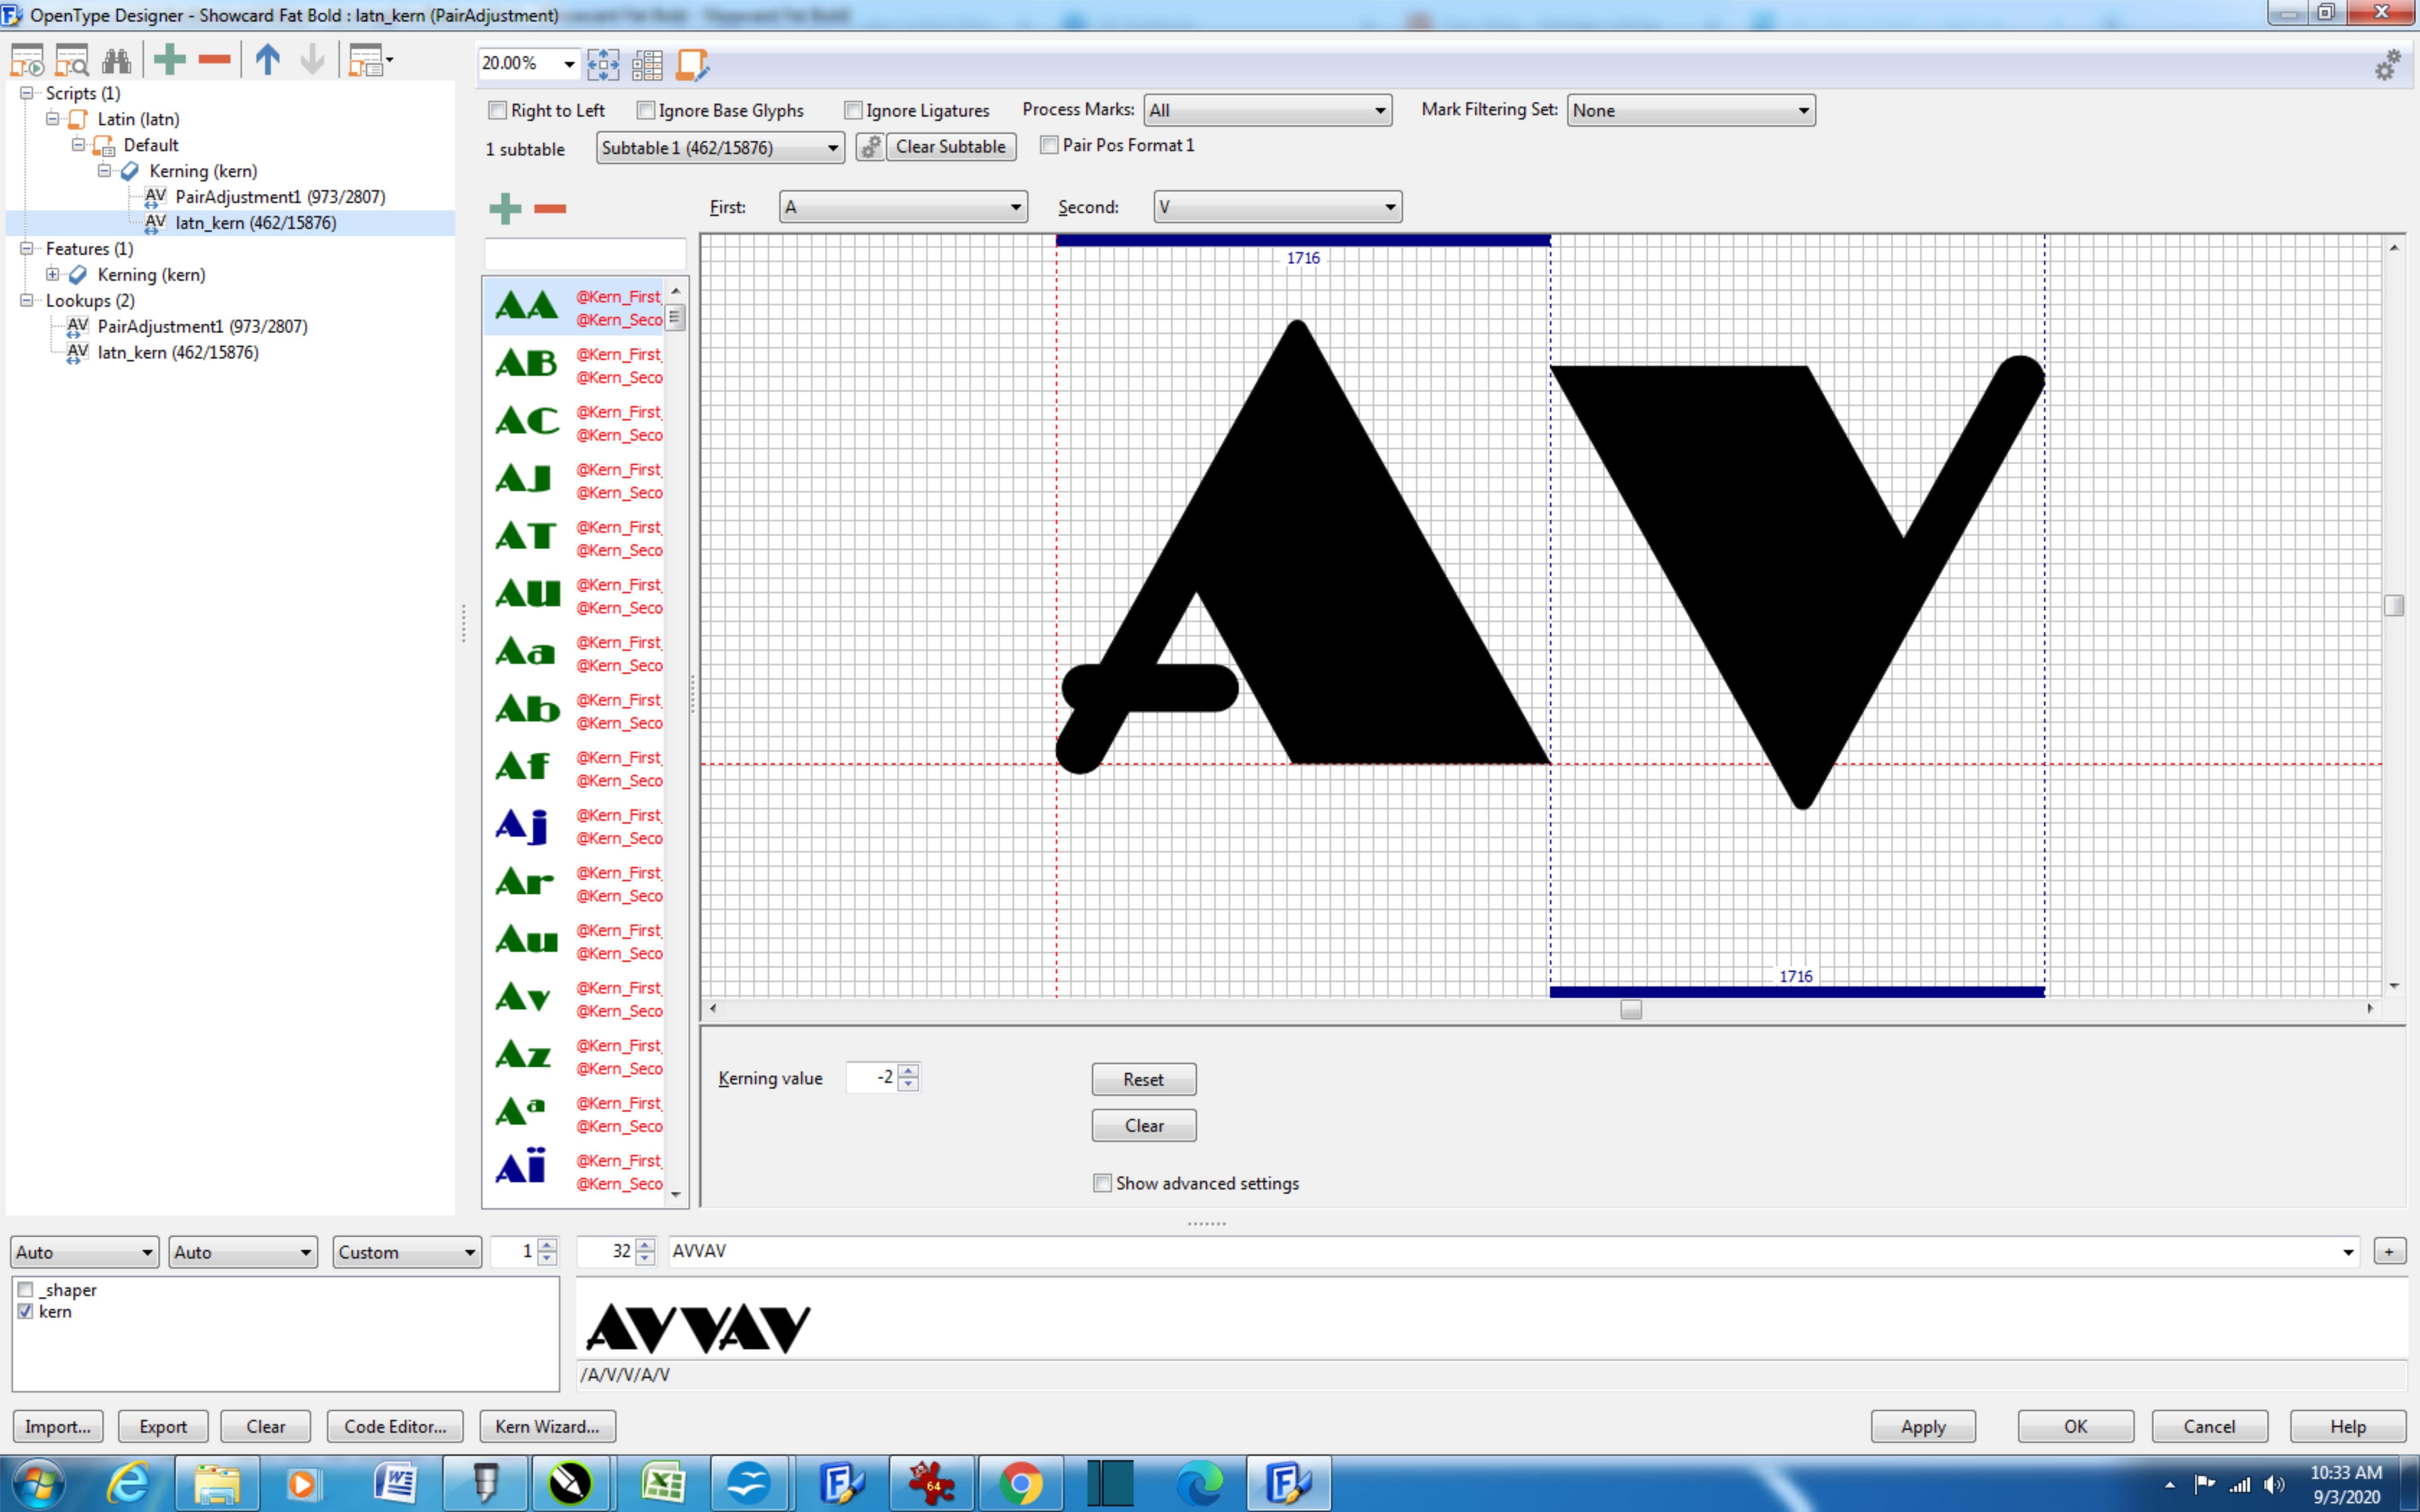
Task: Check Show advanced settings
Action: pyautogui.click(x=1102, y=1183)
